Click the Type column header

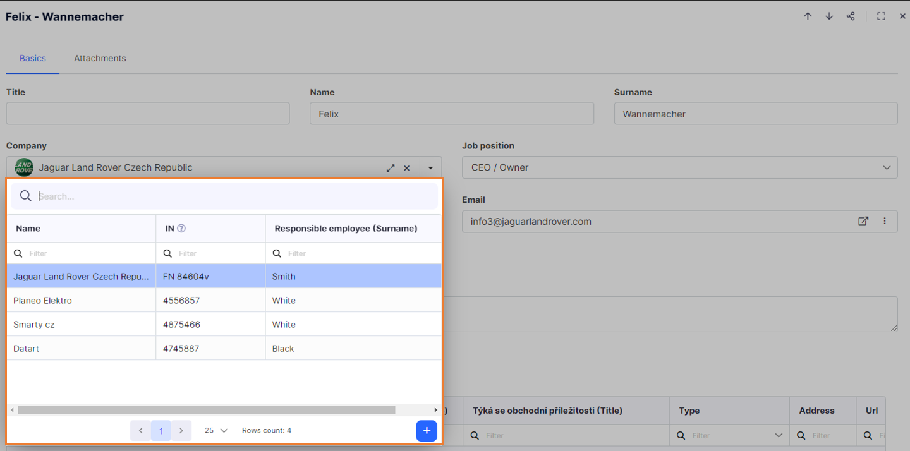pyautogui.click(x=729, y=411)
